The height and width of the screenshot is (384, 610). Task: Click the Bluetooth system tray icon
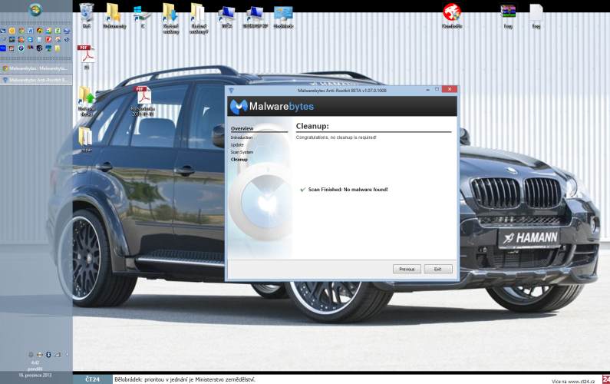[x=48, y=354]
